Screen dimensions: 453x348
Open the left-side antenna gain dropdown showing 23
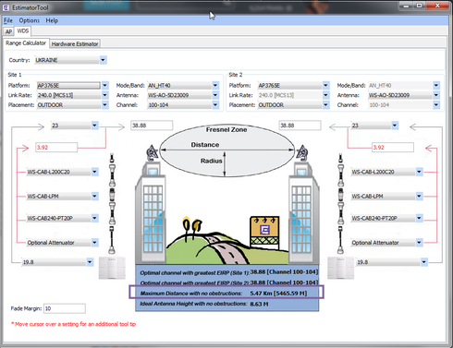(x=94, y=126)
